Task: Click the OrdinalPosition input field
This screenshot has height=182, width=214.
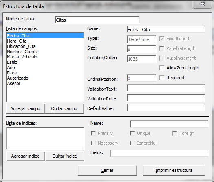Action: [x=141, y=78]
